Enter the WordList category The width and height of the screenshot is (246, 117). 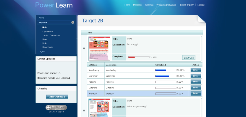195,93
